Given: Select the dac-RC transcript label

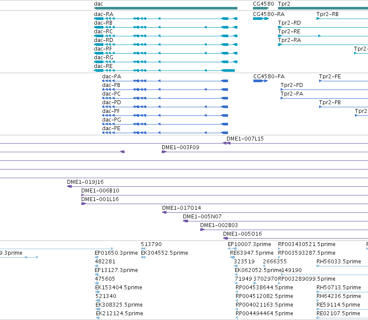Looking at the screenshot, I should (x=103, y=32).
